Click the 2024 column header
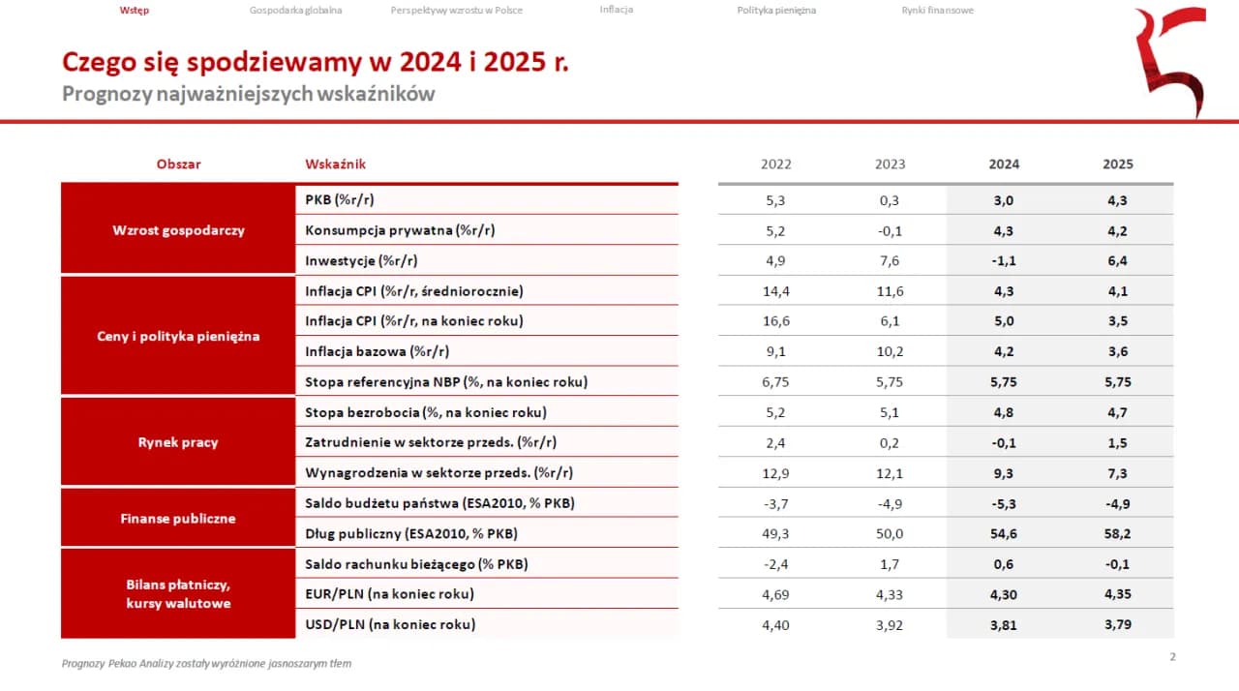 click(1004, 165)
